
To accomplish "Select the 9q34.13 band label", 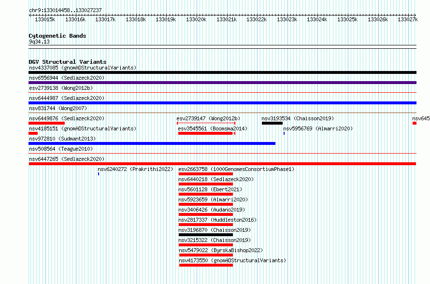I will (x=39, y=42).
